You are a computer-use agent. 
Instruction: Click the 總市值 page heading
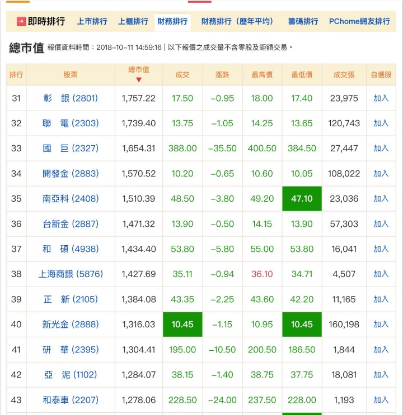pos(26,48)
